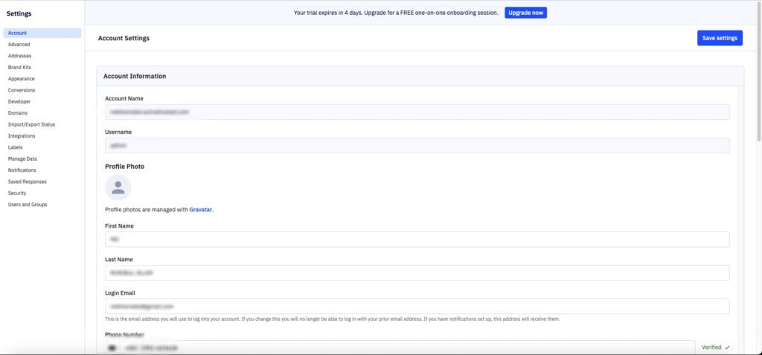Image resolution: width=762 pixels, height=355 pixels.
Task: Select Integrations from the sidebar
Action: click(22, 136)
